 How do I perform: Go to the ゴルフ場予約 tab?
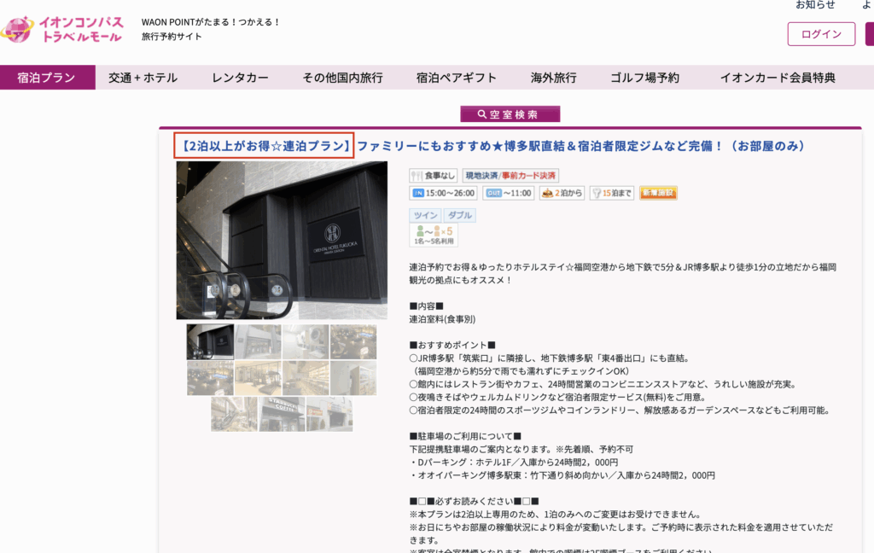click(x=644, y=78)
